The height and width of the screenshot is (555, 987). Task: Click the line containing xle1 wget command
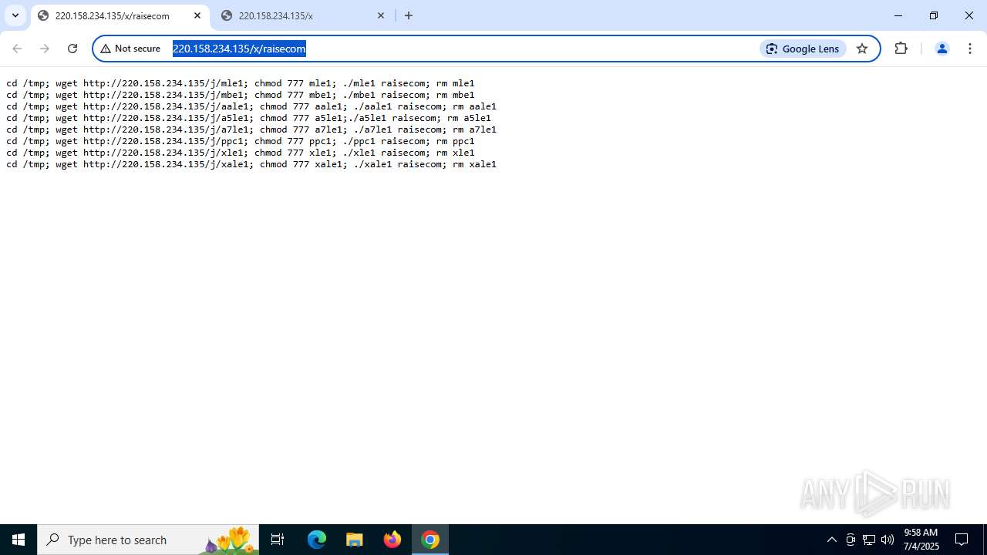[x=241, y=153]
